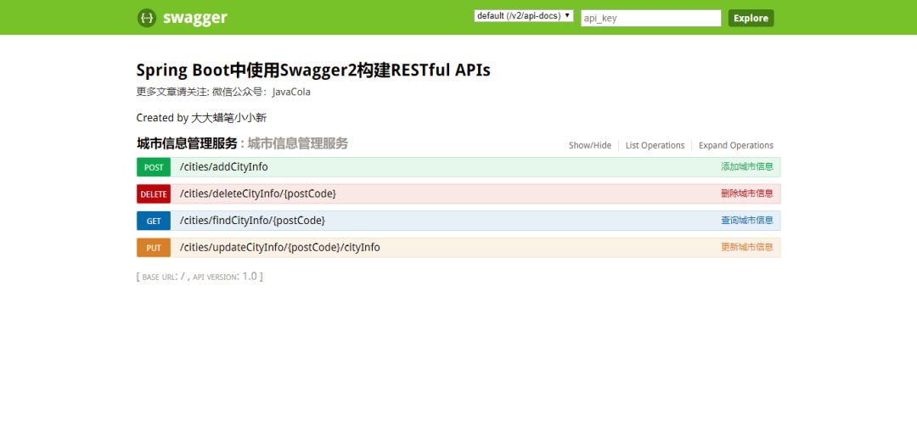
Task: Click the List Operations link
Action: [655, 145]
